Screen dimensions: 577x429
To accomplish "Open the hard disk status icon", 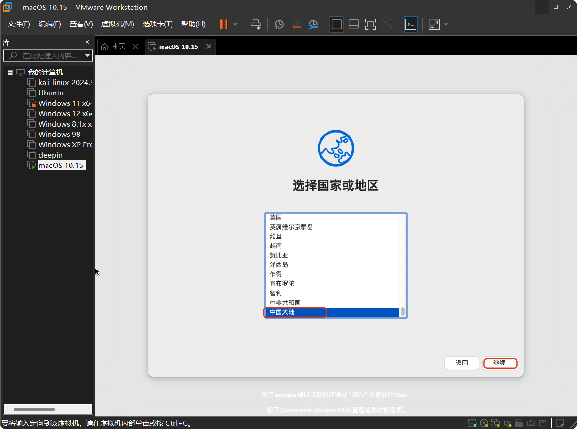I will pos(472,423).
